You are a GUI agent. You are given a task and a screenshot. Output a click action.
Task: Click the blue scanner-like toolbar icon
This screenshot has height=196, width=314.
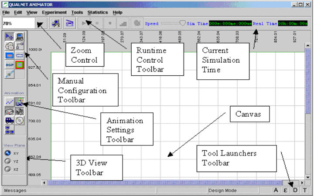70,24
